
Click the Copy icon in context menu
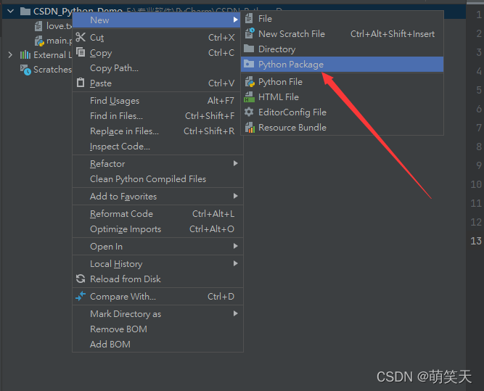(x=81, y=52)
